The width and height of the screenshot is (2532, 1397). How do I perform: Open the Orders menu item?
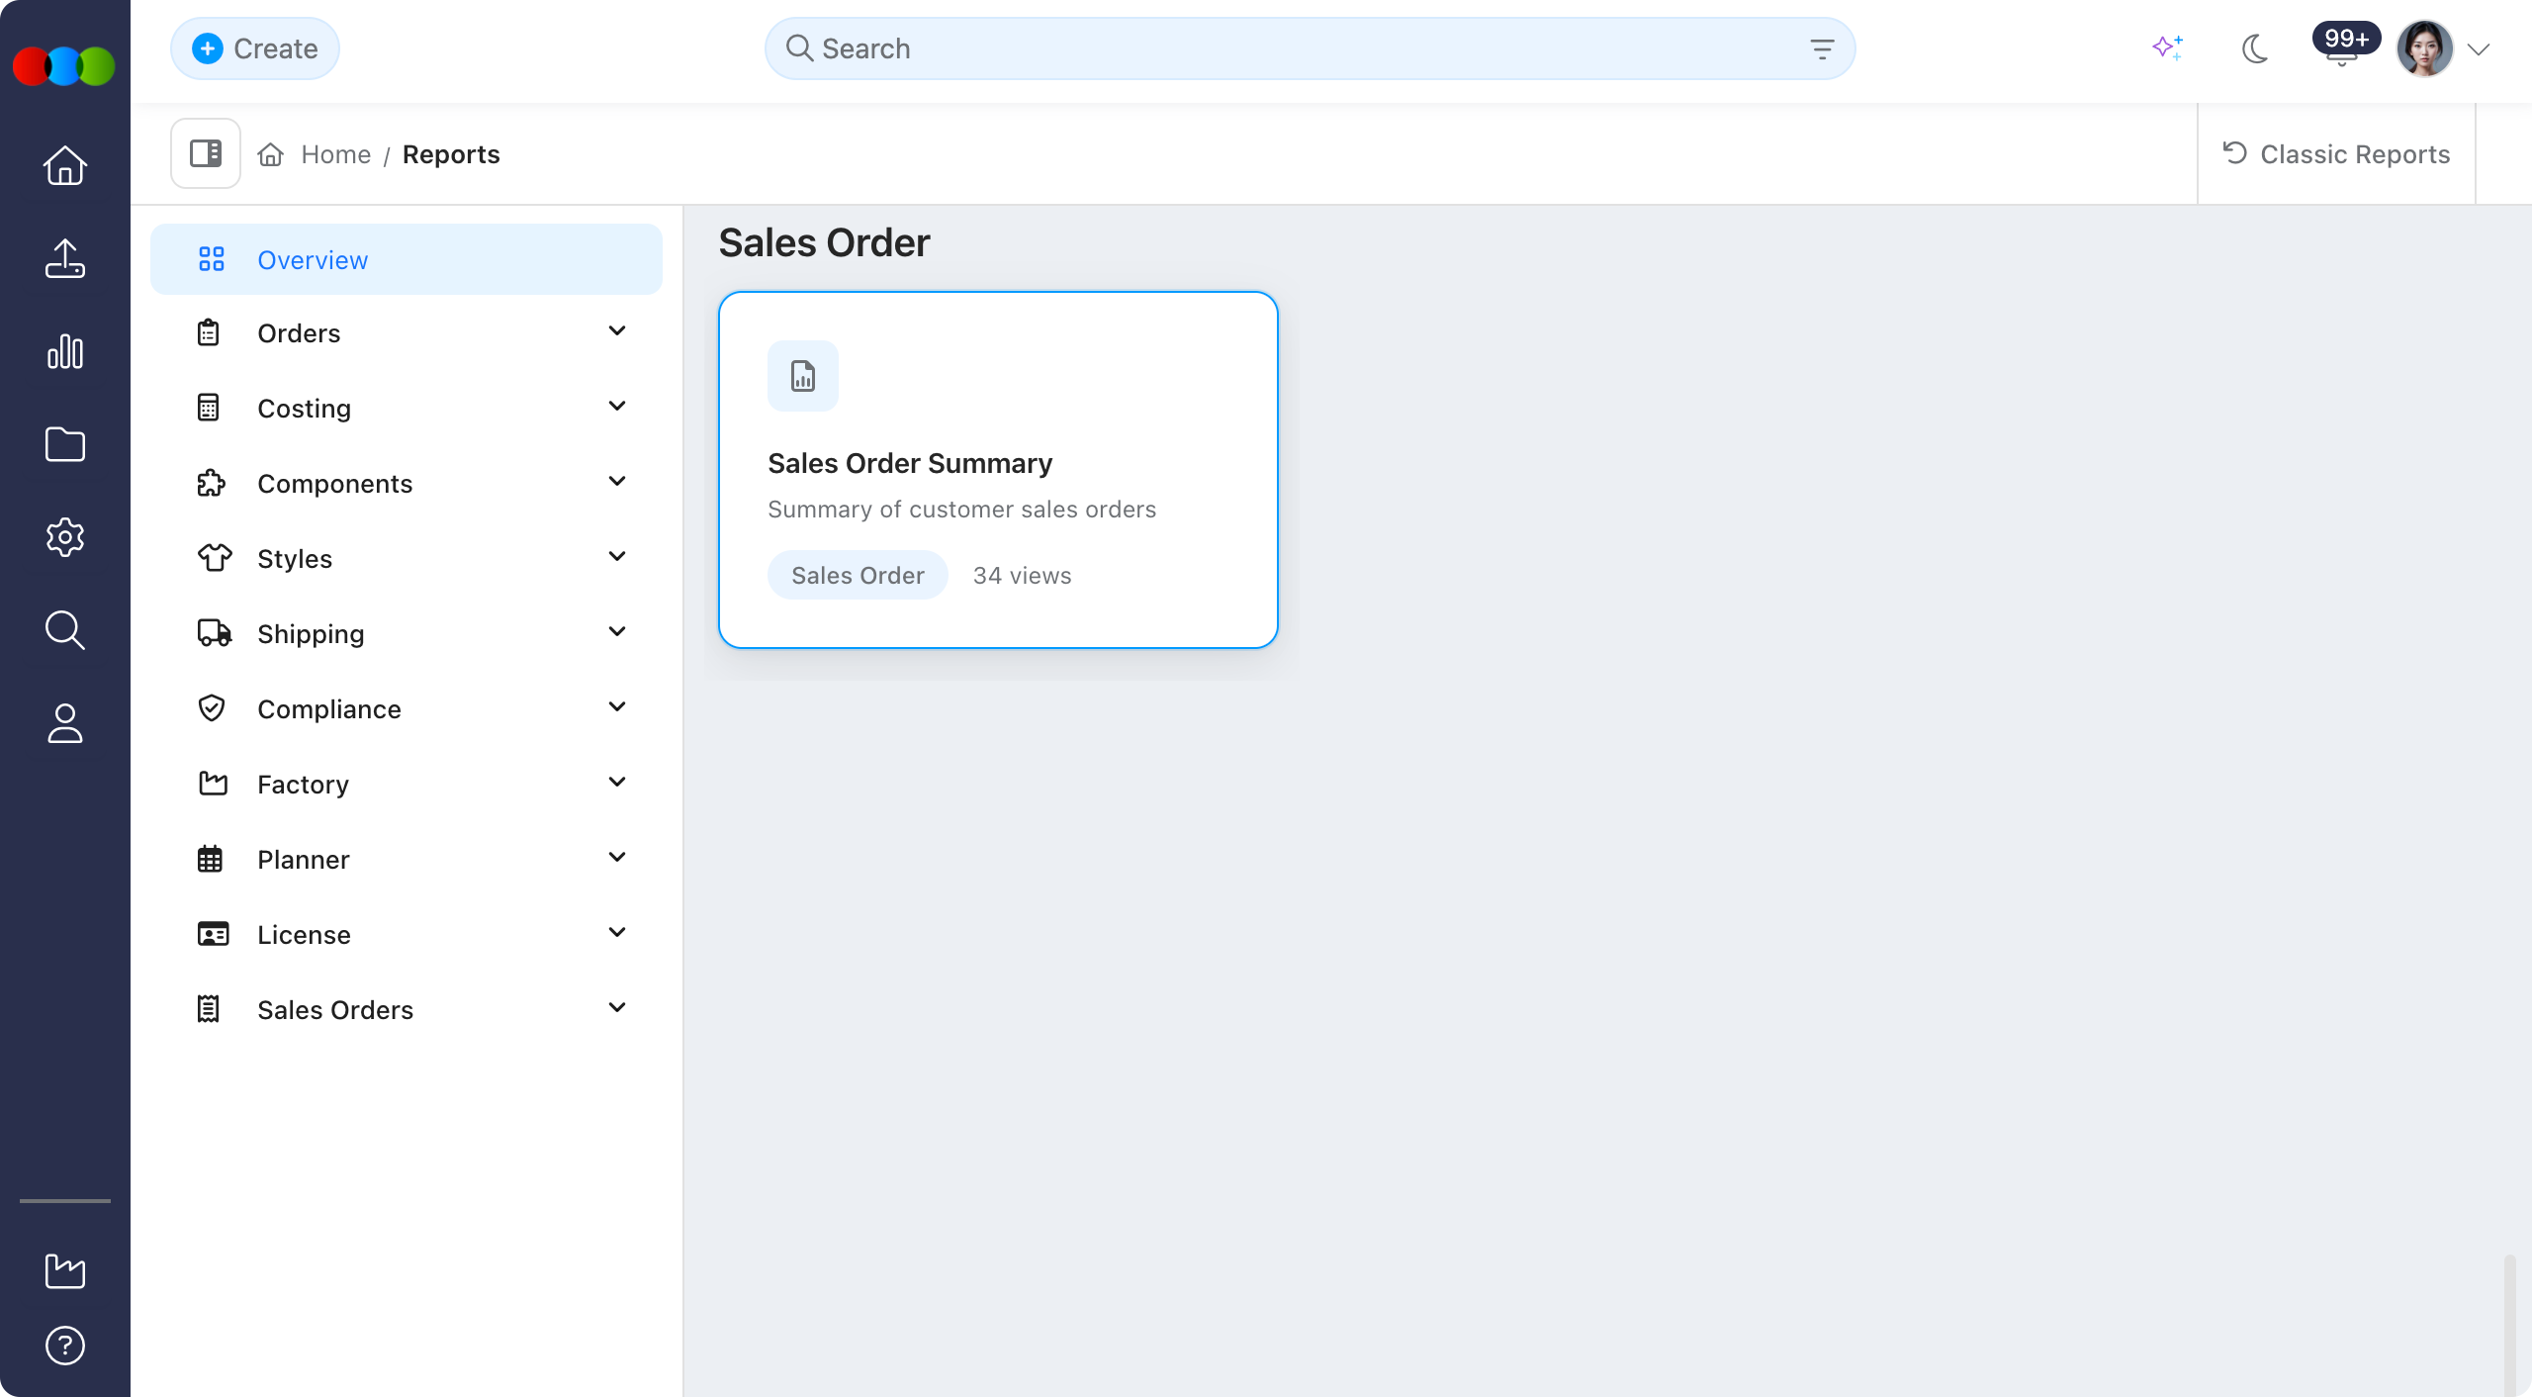[x=407, y=333]
